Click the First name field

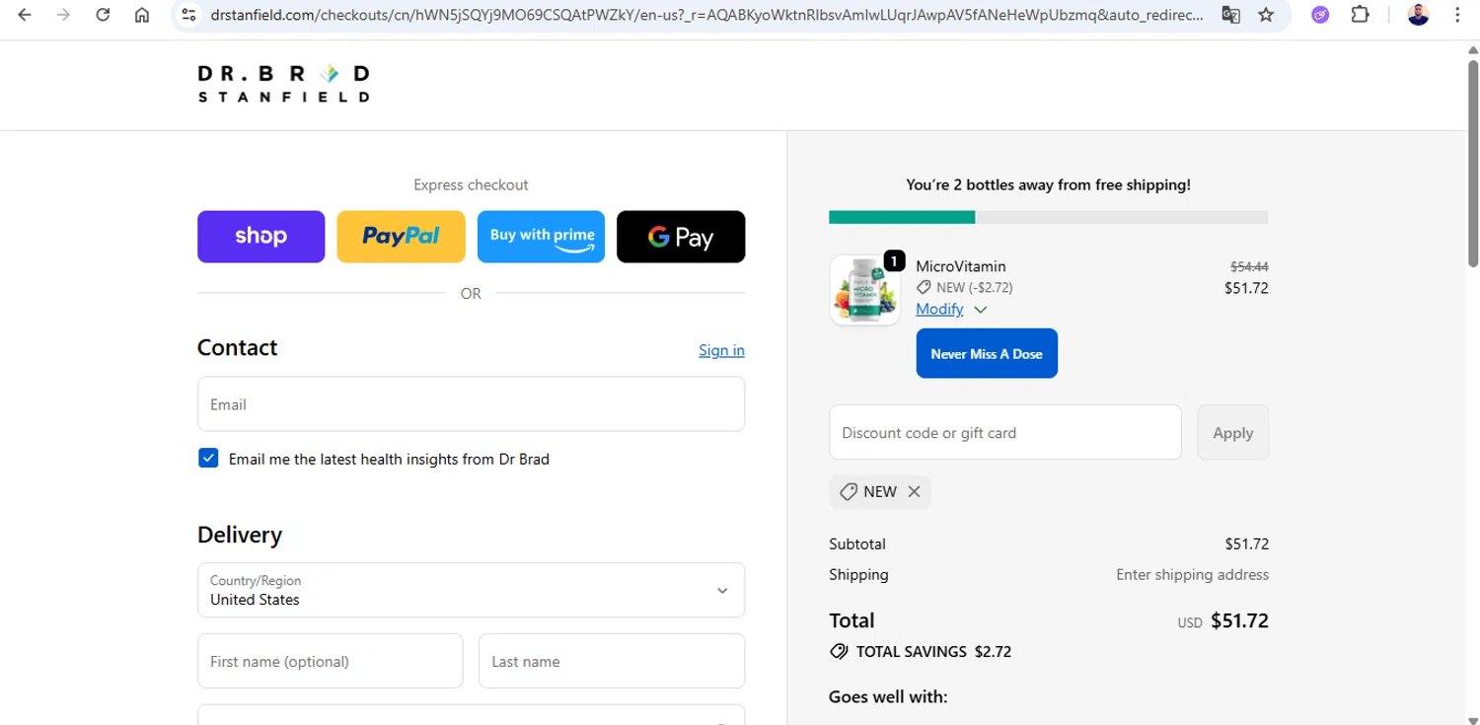(331, 661)
